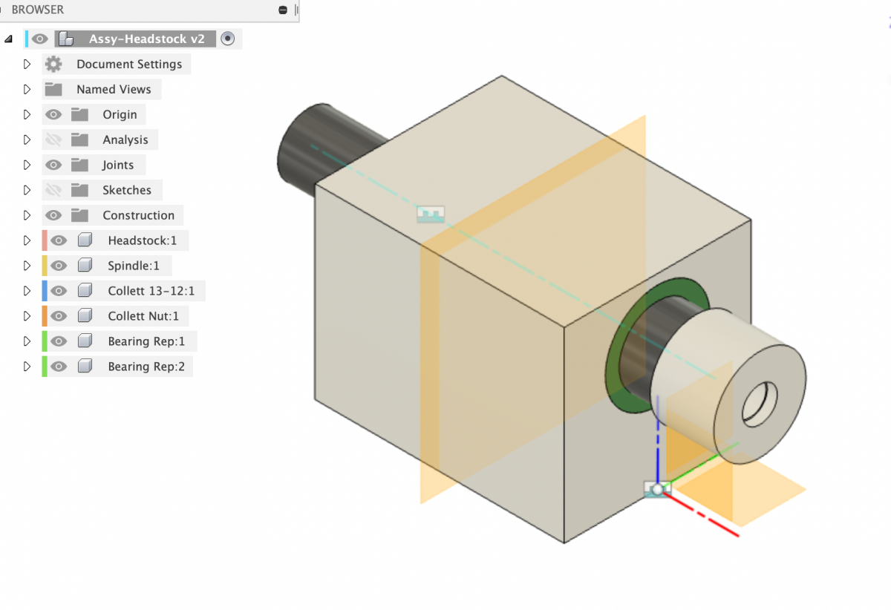Screen dimensions: 891x610
Task: Click the Bearing Rep:1 component cube icon
Action: coord(85,341)
